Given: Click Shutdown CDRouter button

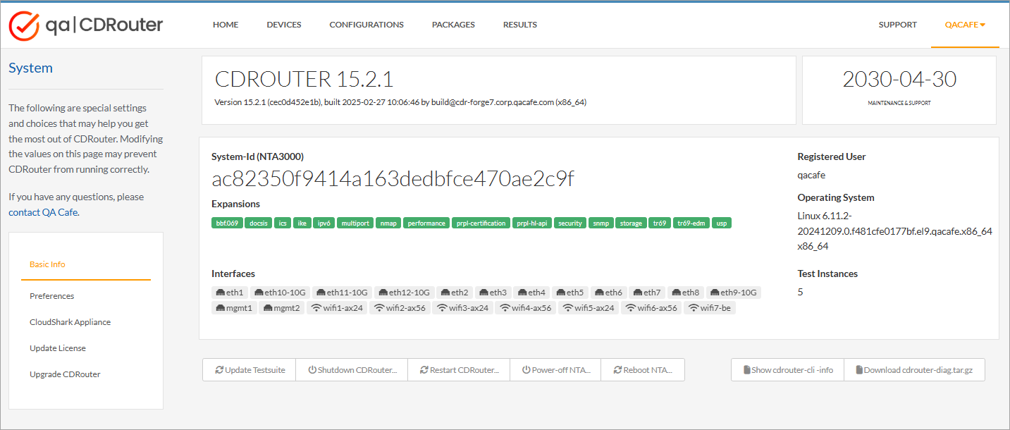Looking at the screenshot, I should 352,370.
